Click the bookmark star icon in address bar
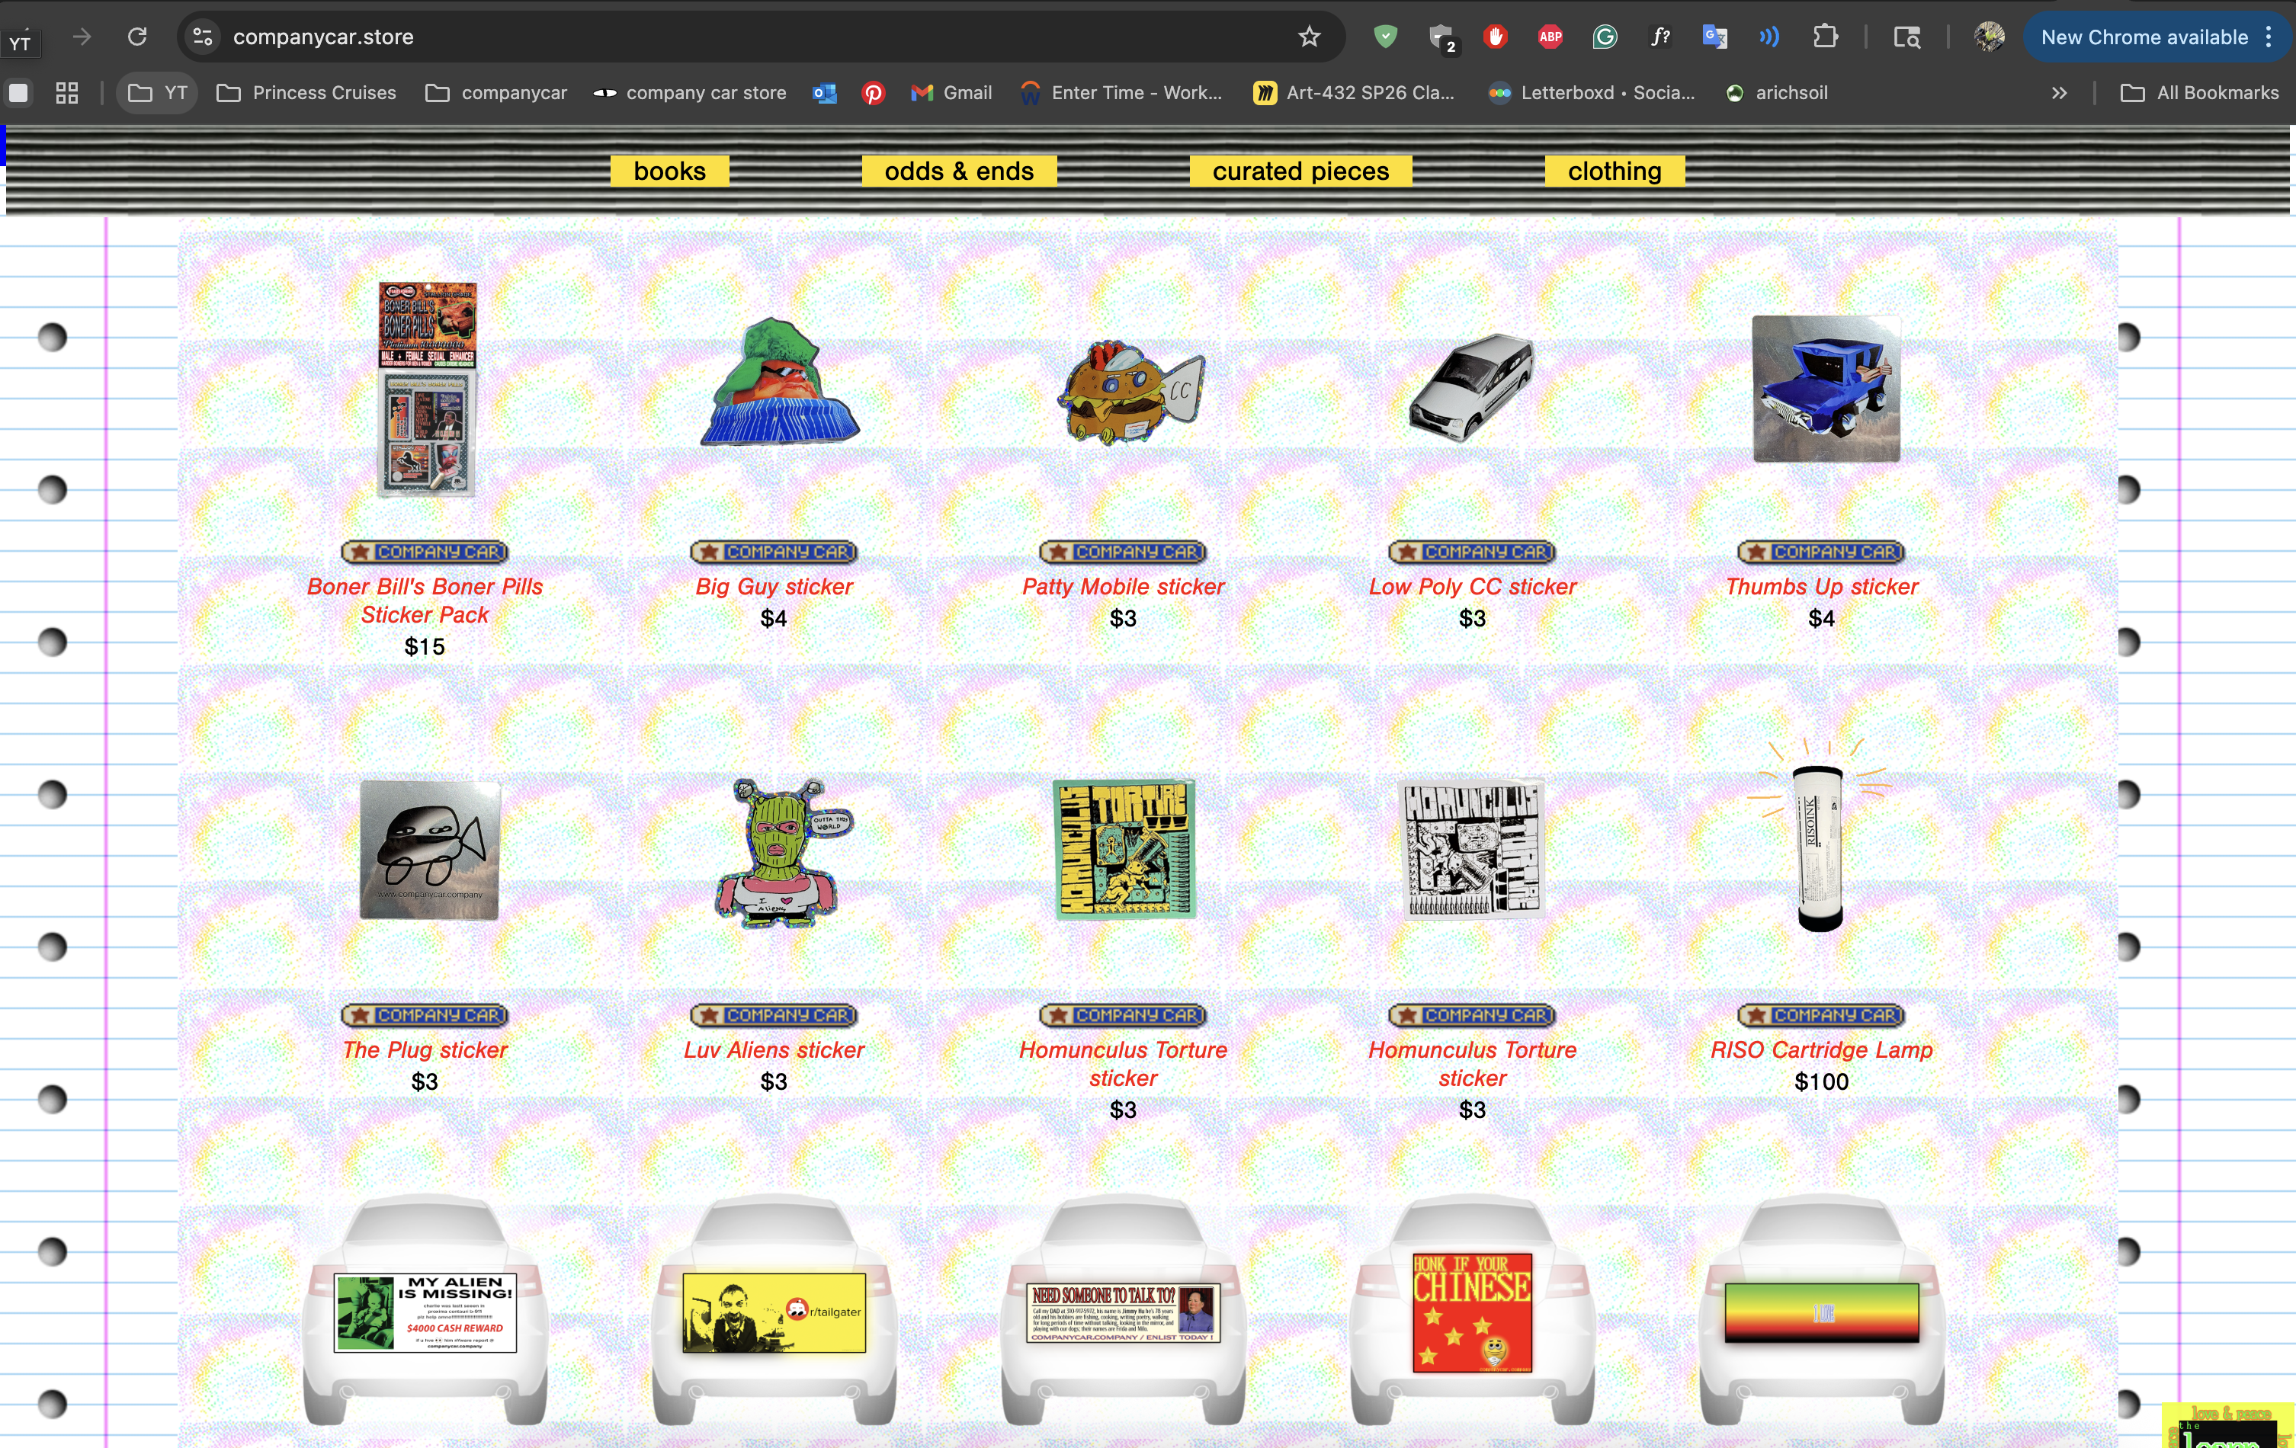Image resolution: width=2296 pixels, height=1448 pixels. (x=1308, y=37)
